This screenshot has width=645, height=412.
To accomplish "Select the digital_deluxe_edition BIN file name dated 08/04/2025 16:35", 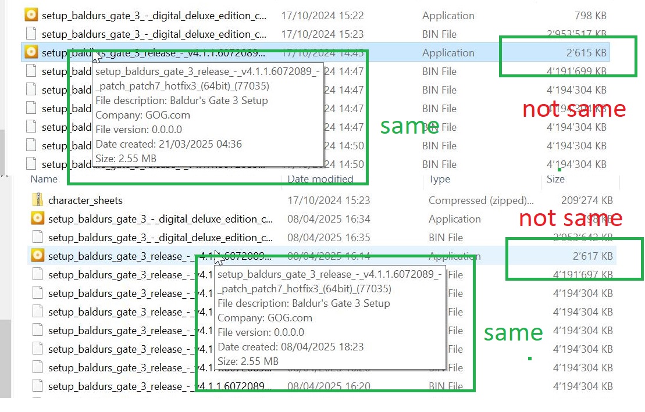I will click(x=161, y=237).
